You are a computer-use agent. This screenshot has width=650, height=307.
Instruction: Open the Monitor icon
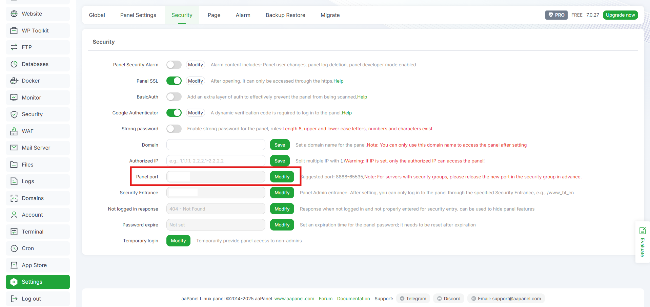[14, 97]
